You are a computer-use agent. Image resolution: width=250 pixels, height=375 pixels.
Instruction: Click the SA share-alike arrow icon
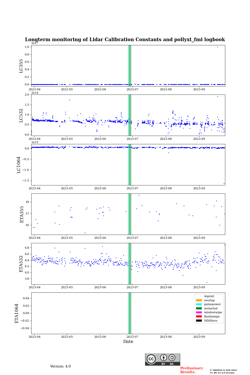[172, 358]
